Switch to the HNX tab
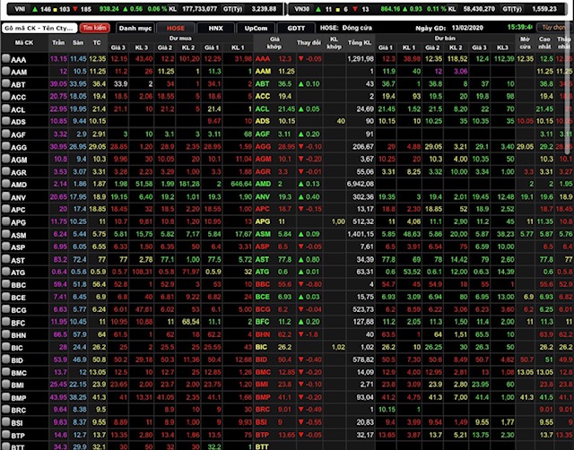Screen dimensions: 574x450 pyautogui.click(x=215, y=28)
